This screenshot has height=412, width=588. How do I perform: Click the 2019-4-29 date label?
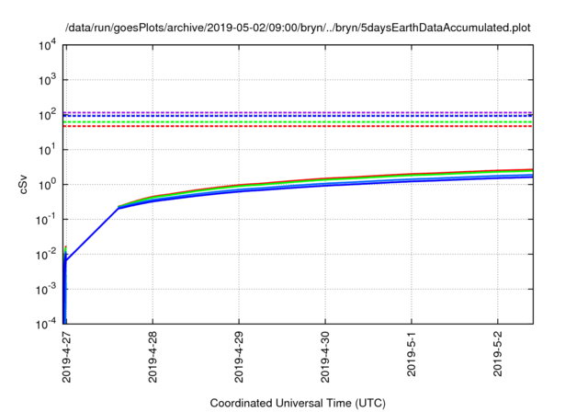click(239, 357)
